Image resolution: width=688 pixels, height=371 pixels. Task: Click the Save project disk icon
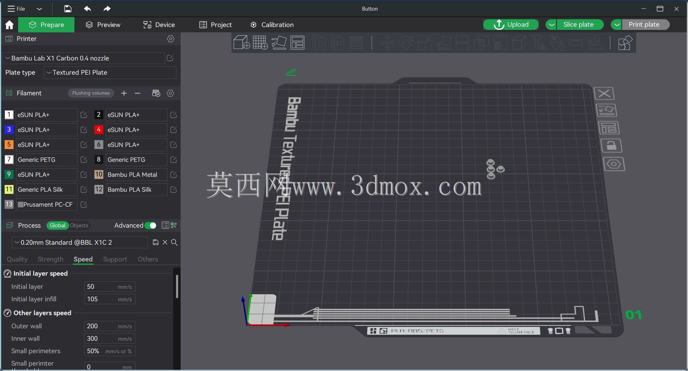68,9
